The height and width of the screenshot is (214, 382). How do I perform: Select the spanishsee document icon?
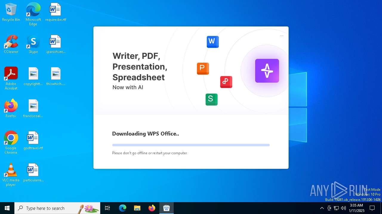(56, 44)
